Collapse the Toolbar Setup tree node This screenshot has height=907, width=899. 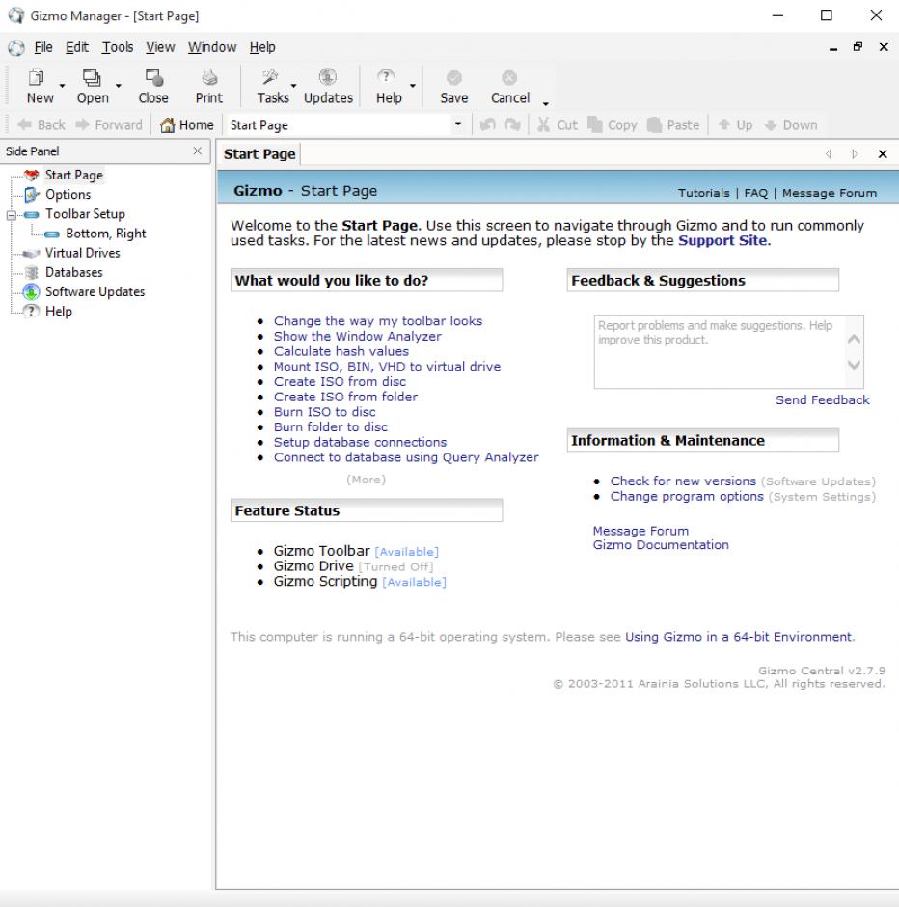coord(11,215)
